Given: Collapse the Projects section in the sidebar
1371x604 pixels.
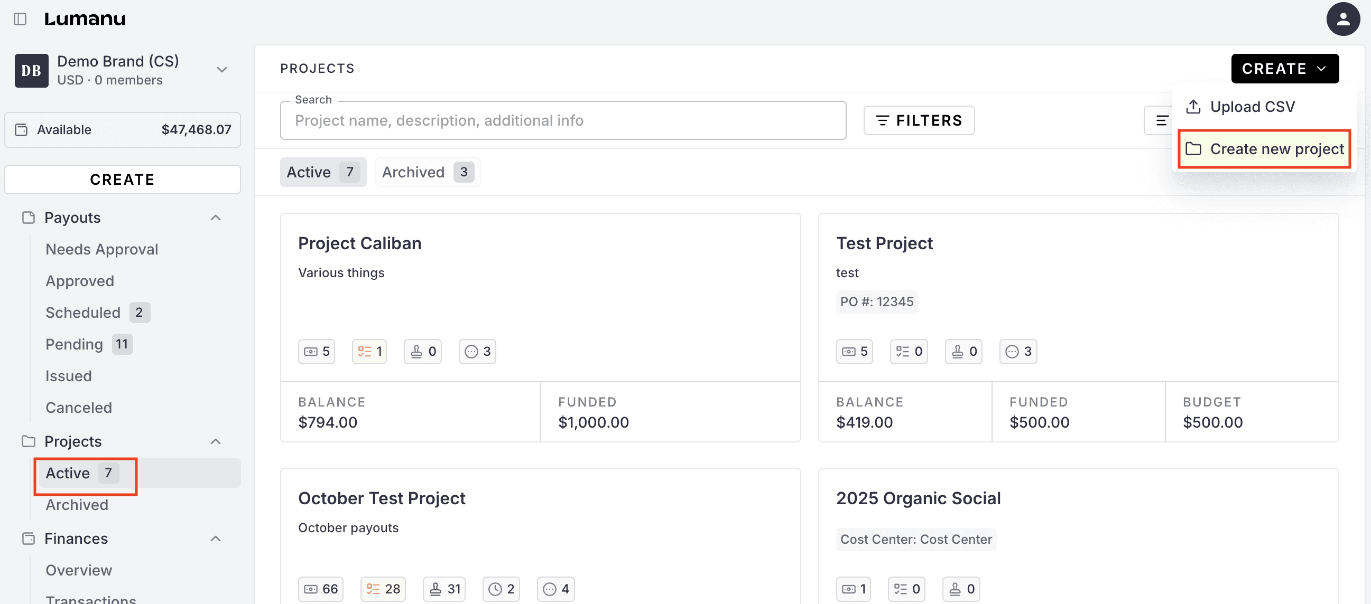Looking at the screenshot, I should 216,441.
